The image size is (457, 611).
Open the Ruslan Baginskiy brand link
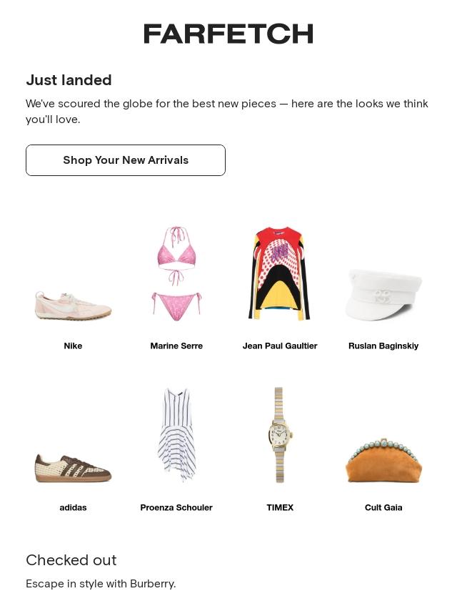[x=383, y=346]
